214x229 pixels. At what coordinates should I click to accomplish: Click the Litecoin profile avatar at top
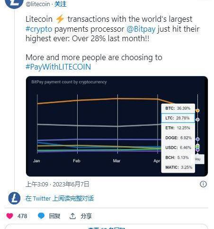click(x=14, y=3)
